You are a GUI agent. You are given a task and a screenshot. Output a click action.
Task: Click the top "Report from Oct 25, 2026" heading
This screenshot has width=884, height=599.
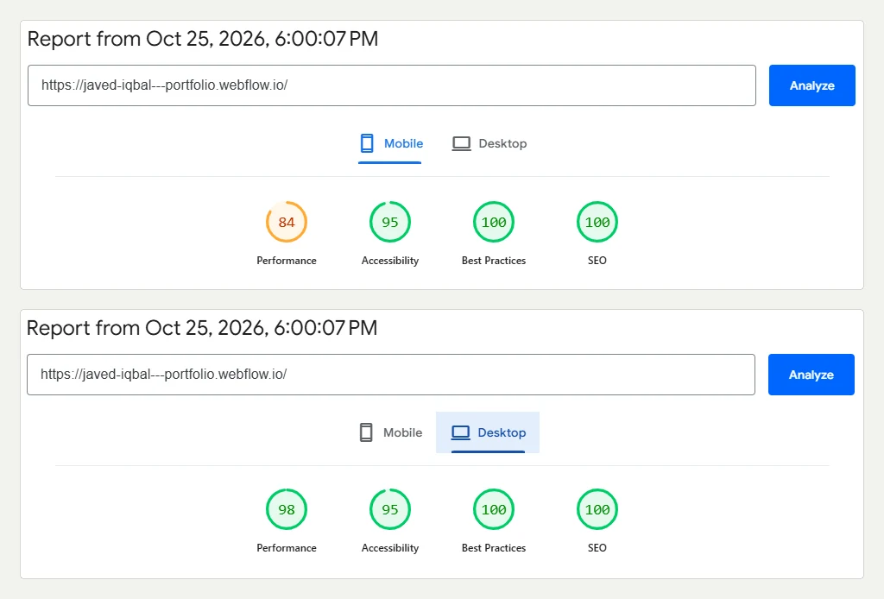tap(203, 39)
